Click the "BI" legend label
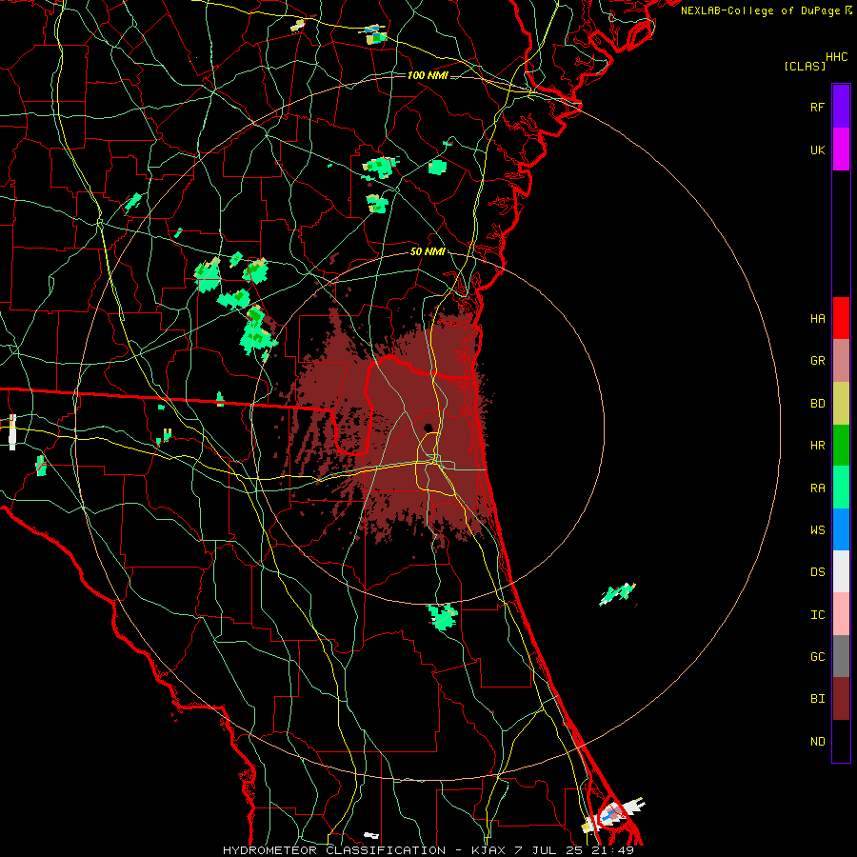Screen dimensions: 857x857 click(817, 699)
